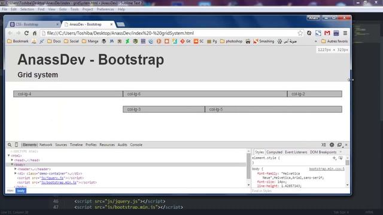The width and height of the screenshot is (383, 215).
Task: Show the DevTools console drawer icon
Action: pos(324,145)
